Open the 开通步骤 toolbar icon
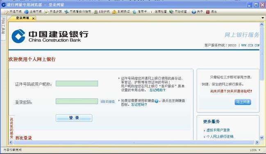This screenshot has height=154, width=266. (x=46, y=12)
